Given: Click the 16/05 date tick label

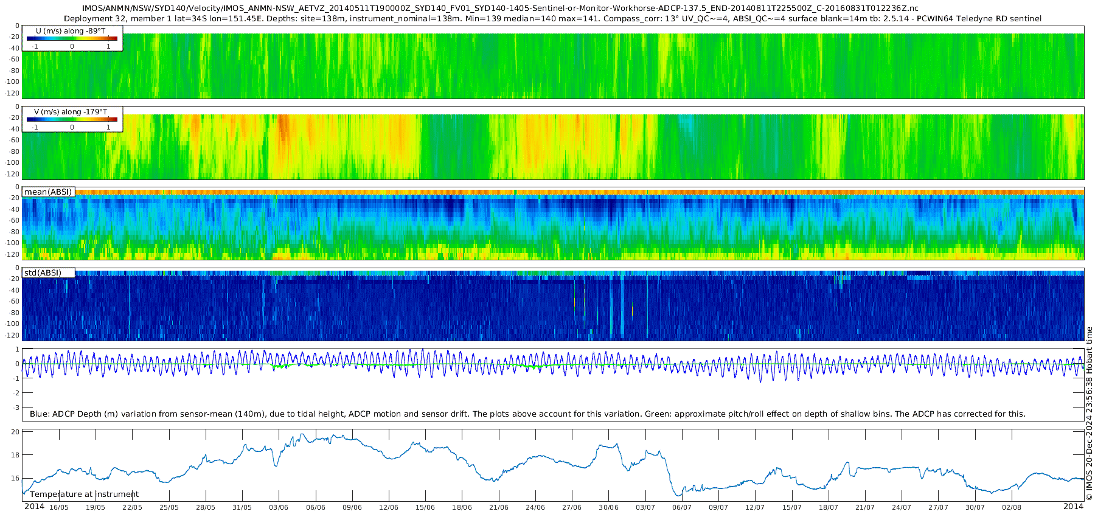Looking at the screenshot, I should coord(59,507).
